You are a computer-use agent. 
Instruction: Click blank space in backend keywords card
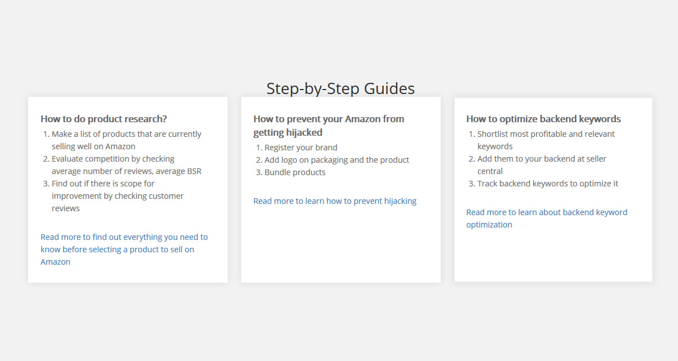point(553,256)
